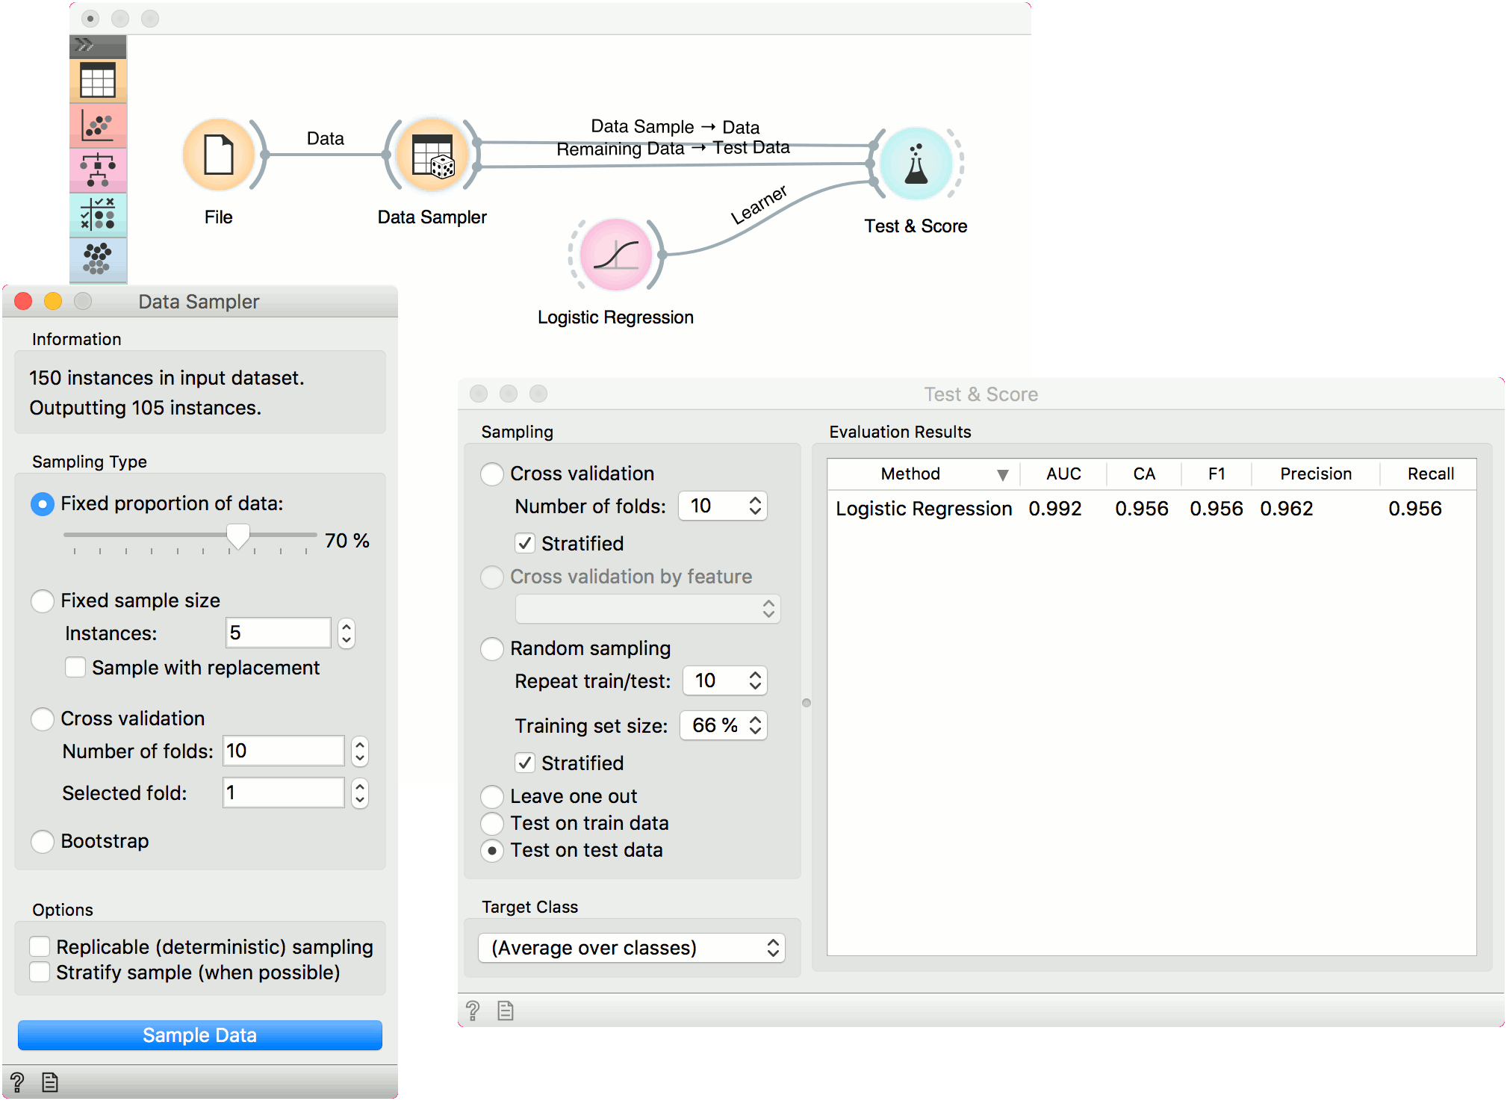This screenshot has width=1507, height=1101.
Task: Open the Unsupervised cluster category icon
Action: point(98,259)
